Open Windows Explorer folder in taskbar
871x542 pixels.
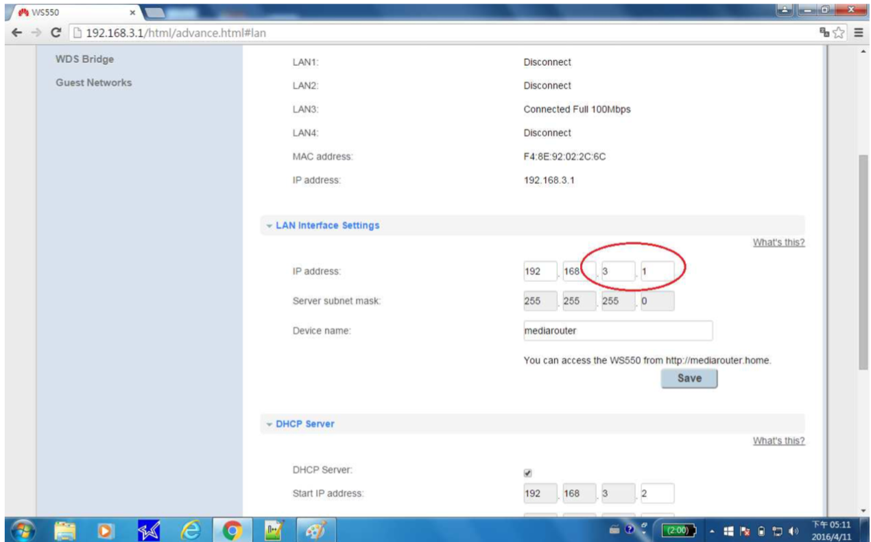point(65,530)
